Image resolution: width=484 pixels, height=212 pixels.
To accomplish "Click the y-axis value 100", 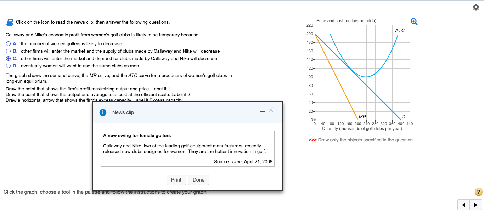I will click(x=309, y=77).
